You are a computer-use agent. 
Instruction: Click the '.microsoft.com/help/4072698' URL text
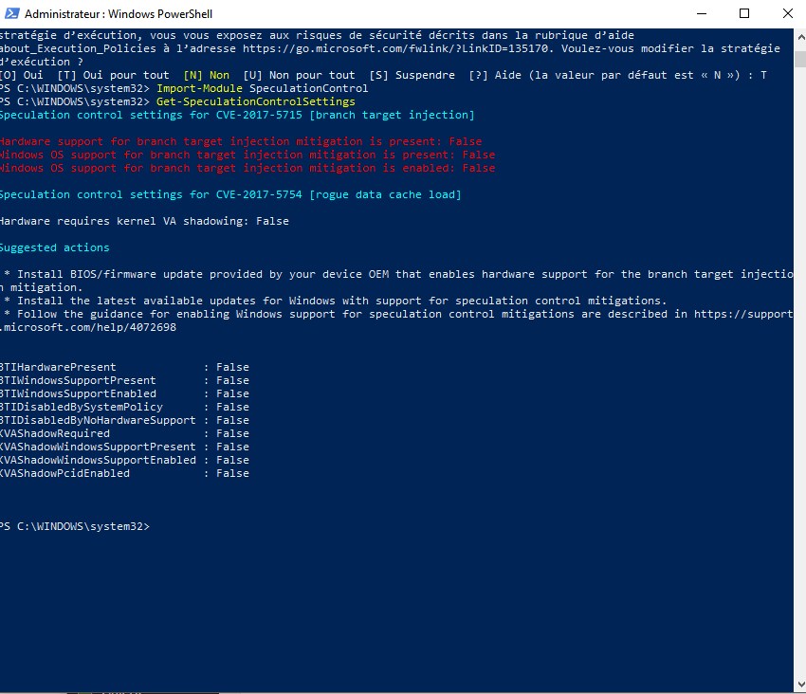tap(88, 327)
